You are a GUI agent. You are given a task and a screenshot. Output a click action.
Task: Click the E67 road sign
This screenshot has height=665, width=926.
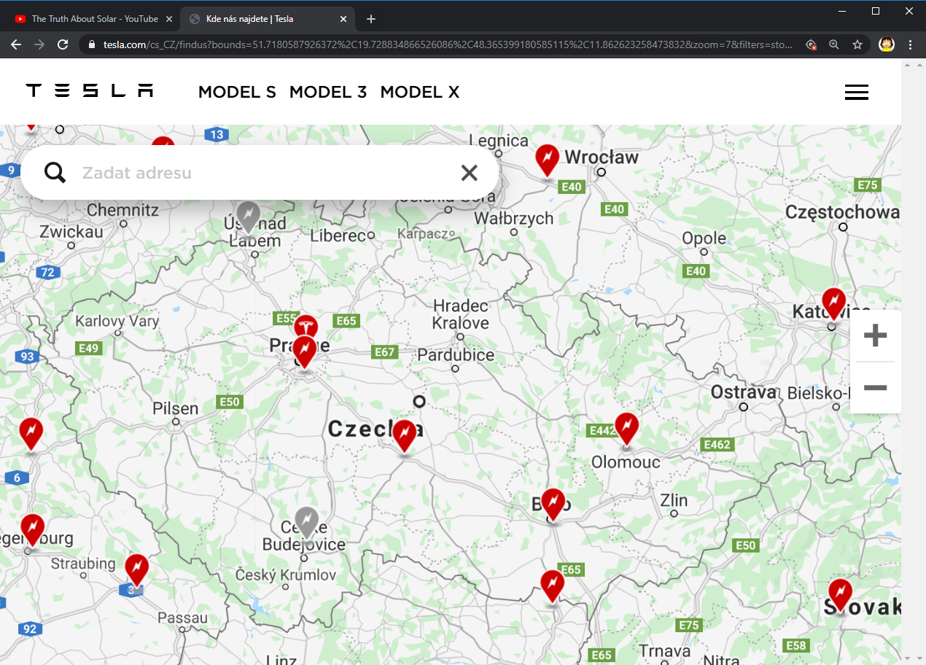click(x=384, y=352)
